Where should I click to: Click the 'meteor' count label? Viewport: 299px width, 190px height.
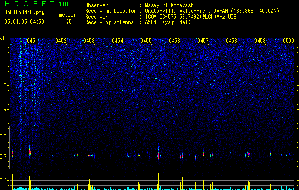68,15
